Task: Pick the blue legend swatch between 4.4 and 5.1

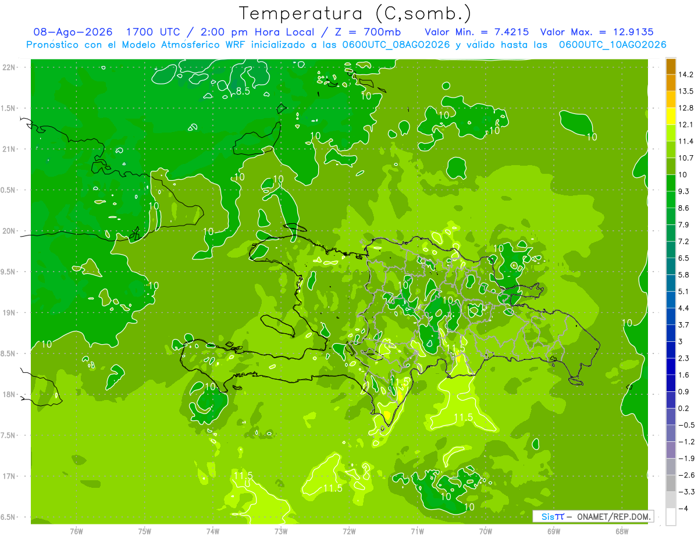Action: (671, 299)
